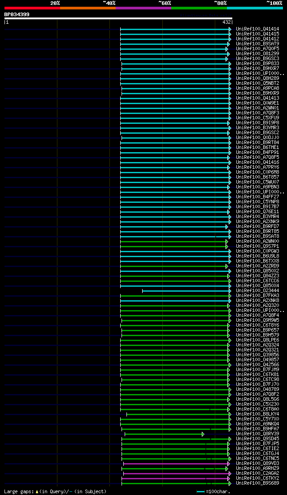This screenshot has width=287, height=495.
Task: Open the UniRef100_C6TKY2 label
Action: pyautogui.click(x=257, y=478)
